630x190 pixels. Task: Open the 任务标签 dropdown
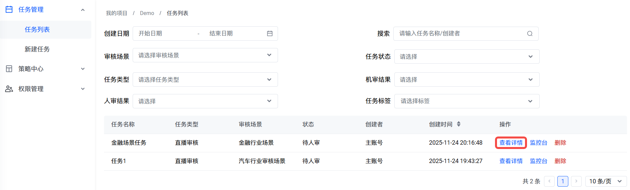tap(467, 101)
